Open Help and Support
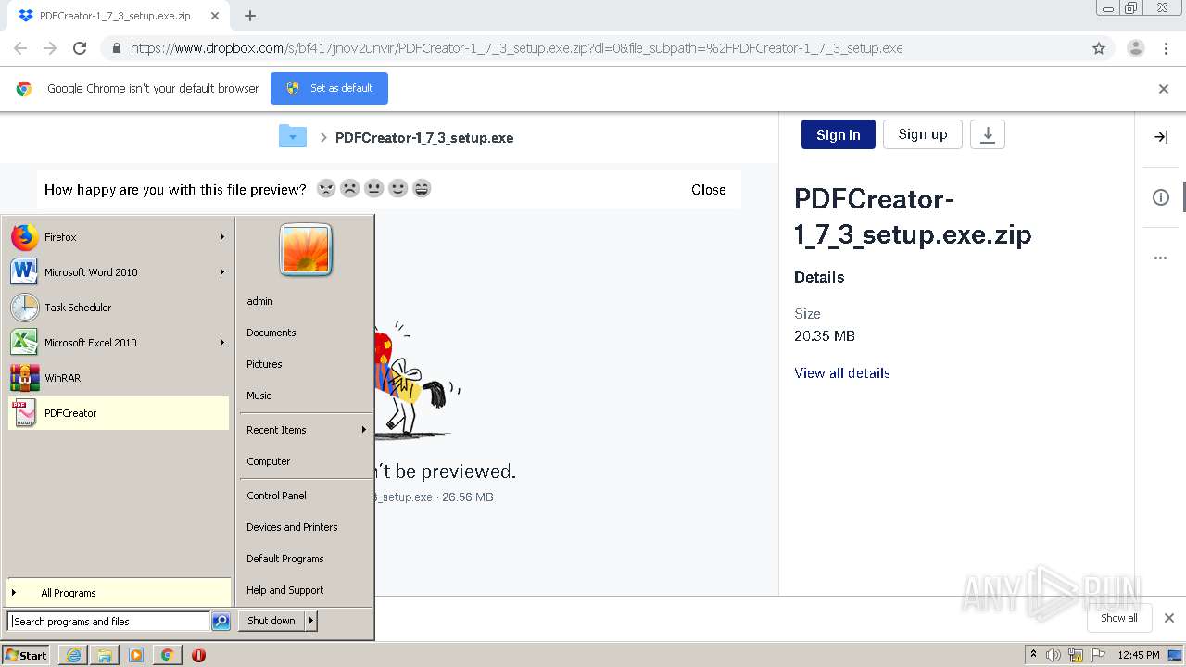The width and height of the screenshot is (1186, 667). click(284, 590)
